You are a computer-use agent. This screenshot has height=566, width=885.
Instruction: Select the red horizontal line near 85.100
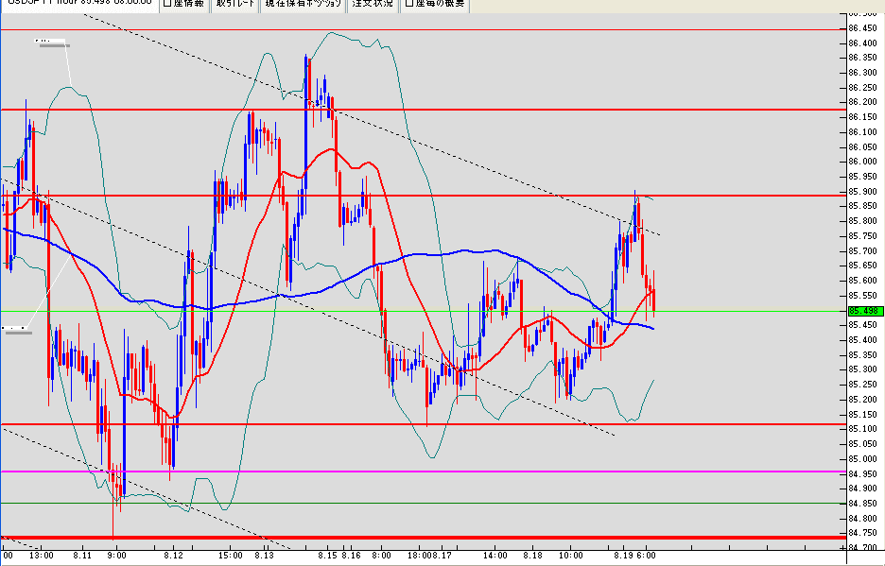[x=424, y=424]
